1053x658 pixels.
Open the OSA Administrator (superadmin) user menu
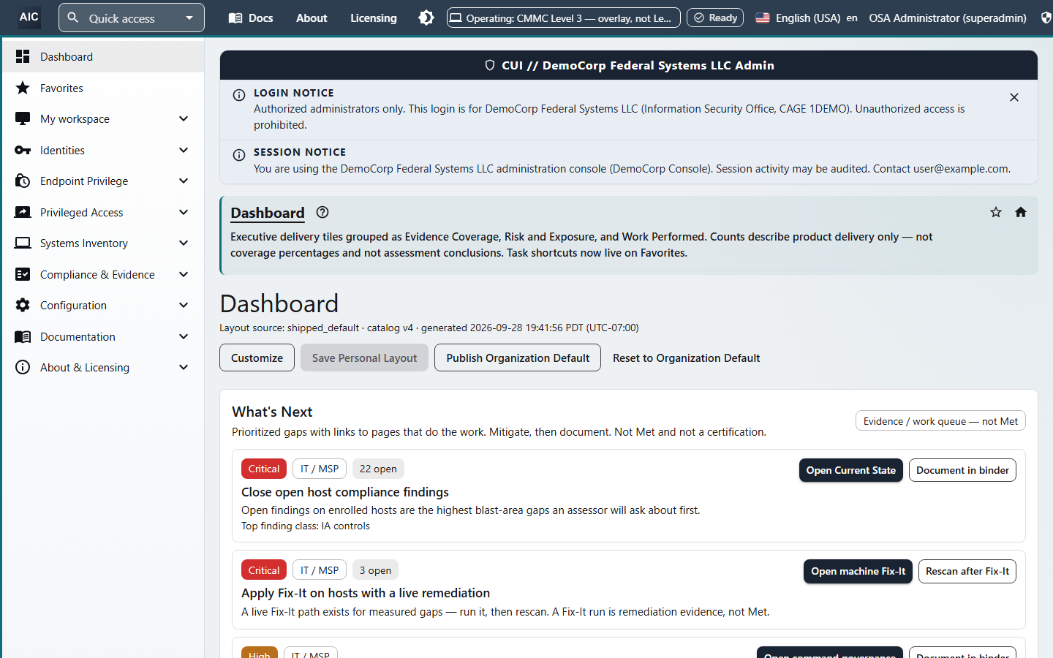tap(948, 18)
